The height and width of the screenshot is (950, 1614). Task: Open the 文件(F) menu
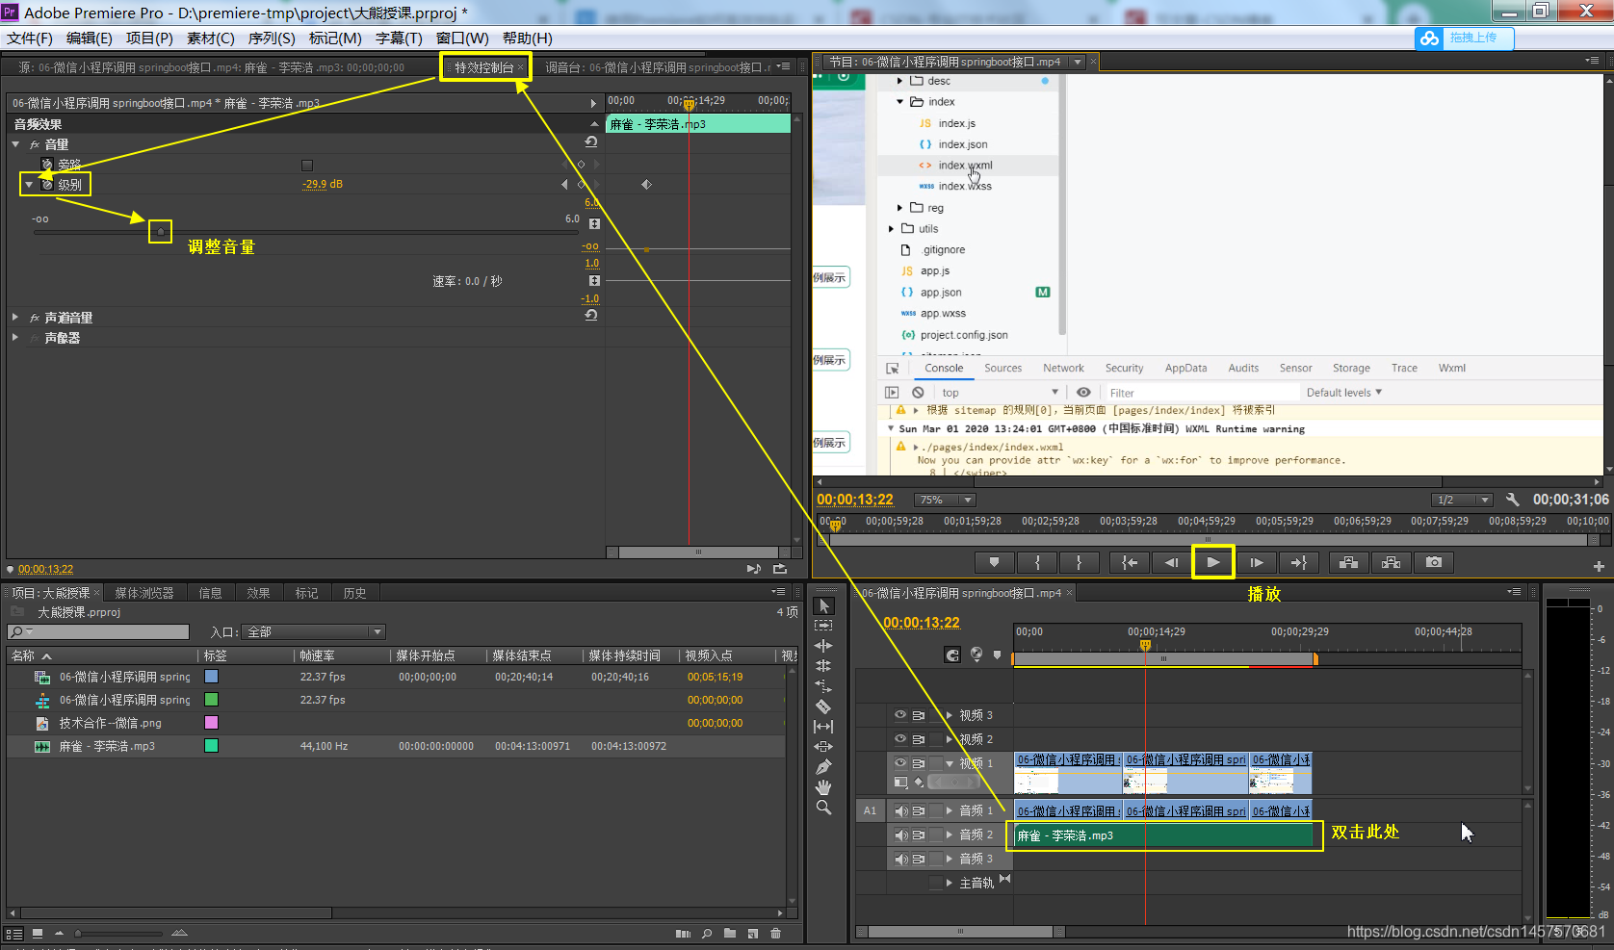[30, 38]
